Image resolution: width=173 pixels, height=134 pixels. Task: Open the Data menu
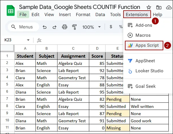[x=100, y=15]
